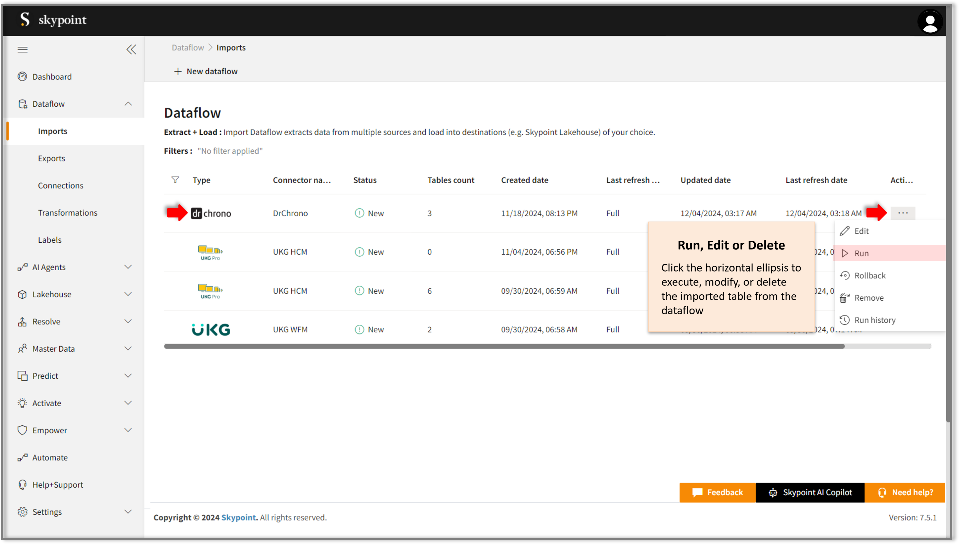The height and width of the screenshot is (544, 959).
Task: Expand the Settings sidebar section
Action: 128,512
